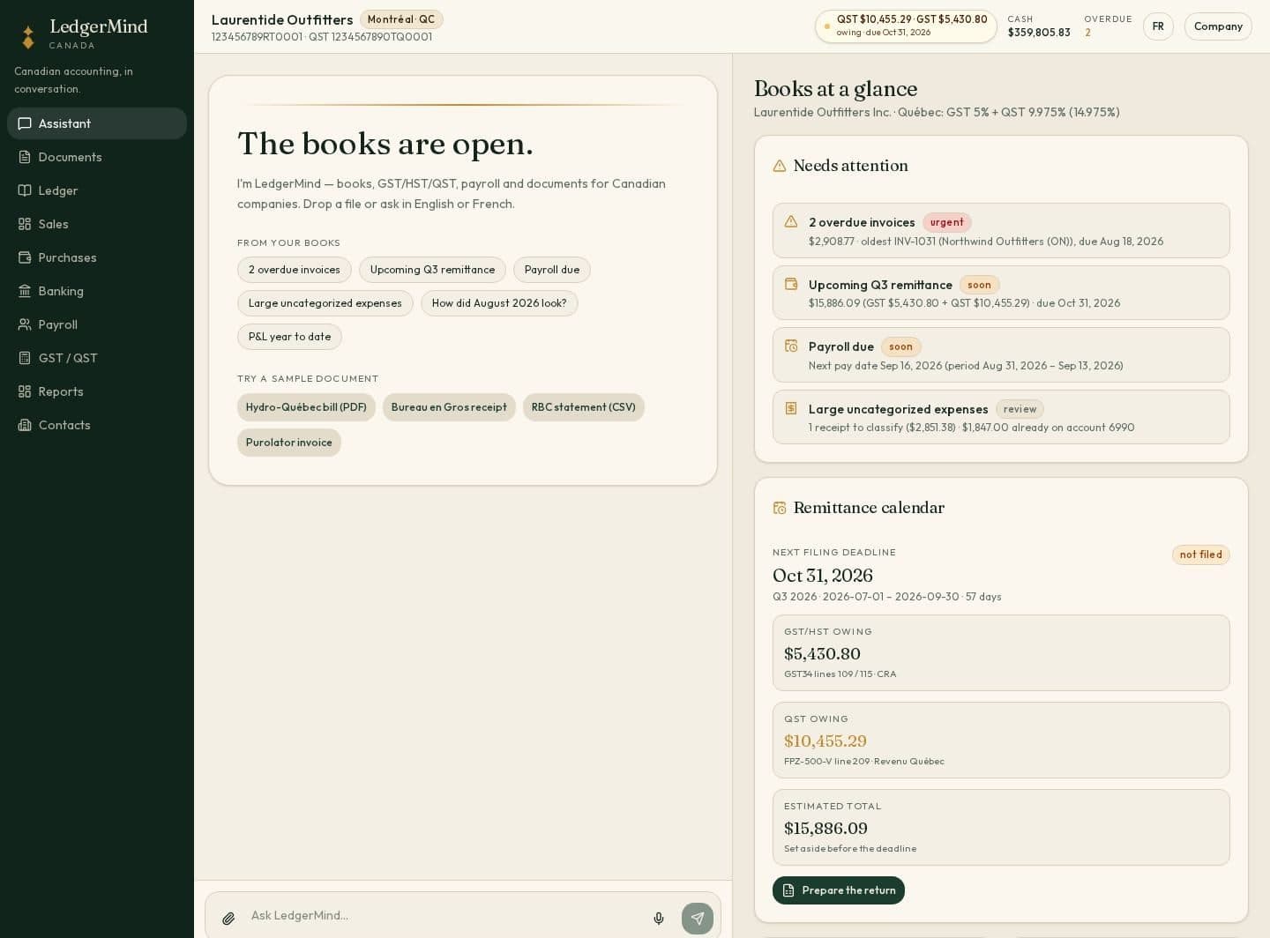The height and width of the screenshot is (938, 1270).
Task: Click the calendar icon beside Remittance calendar
Action: pyautogui.click(x=780, y=508)
